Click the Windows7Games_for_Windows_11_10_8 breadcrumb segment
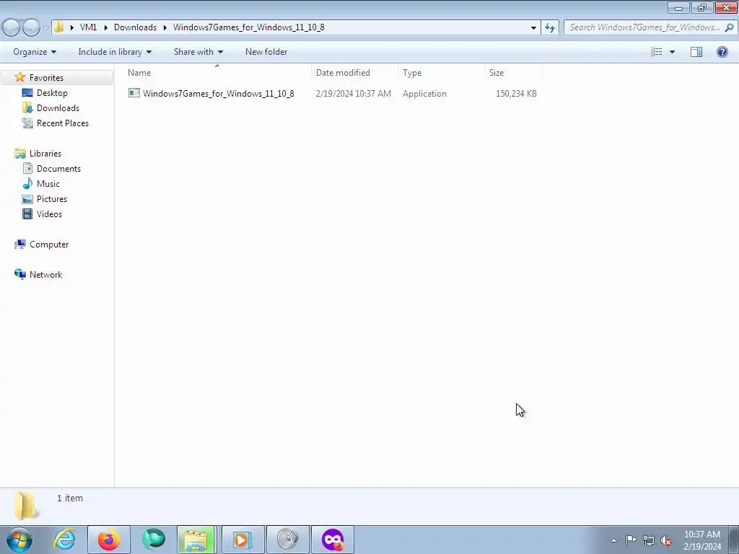Screen dimensions: 739x554 249,27
